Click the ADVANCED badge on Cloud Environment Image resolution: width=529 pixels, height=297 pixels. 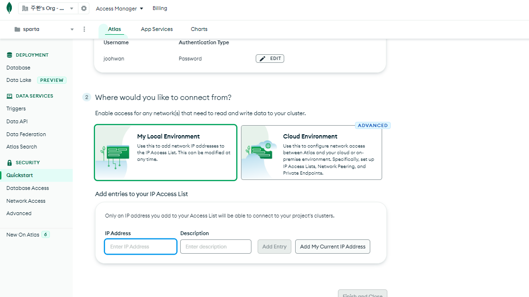pyautogui.click(x=373, y=125)
